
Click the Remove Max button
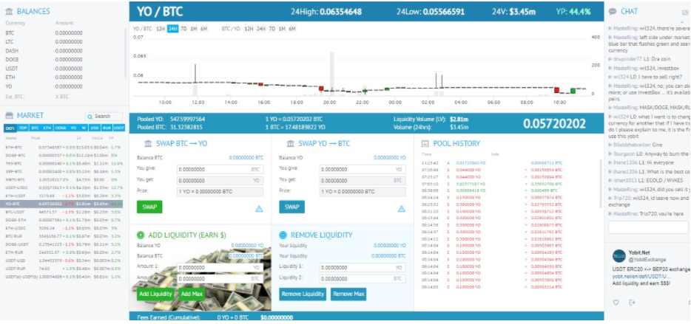pyautogui.click(x=348, y=294)
